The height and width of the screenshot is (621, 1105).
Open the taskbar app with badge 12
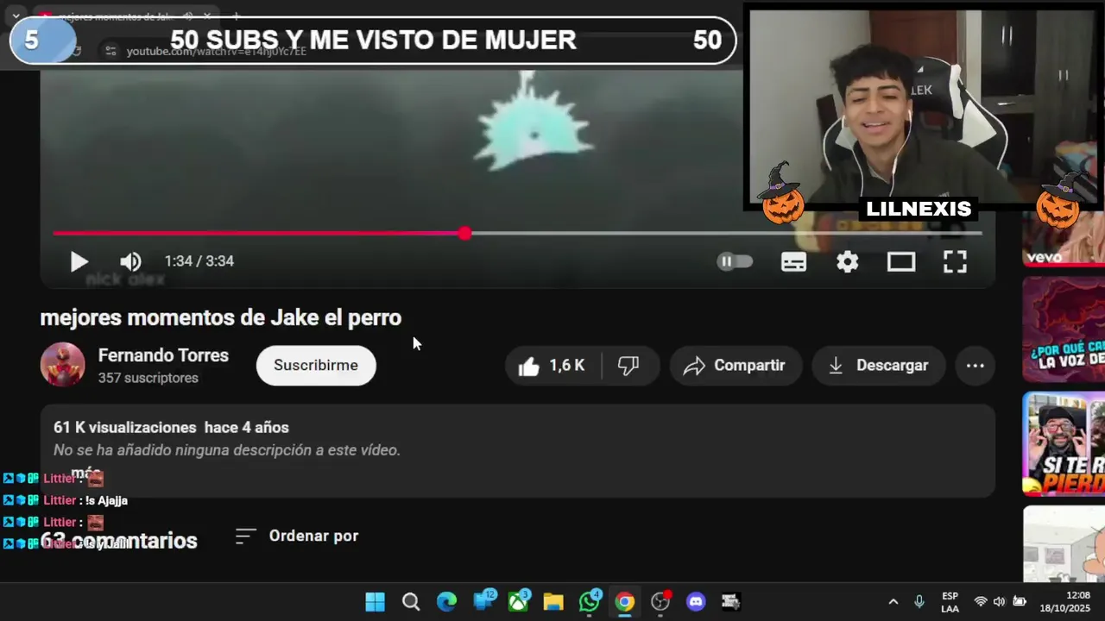coord(483,602)
